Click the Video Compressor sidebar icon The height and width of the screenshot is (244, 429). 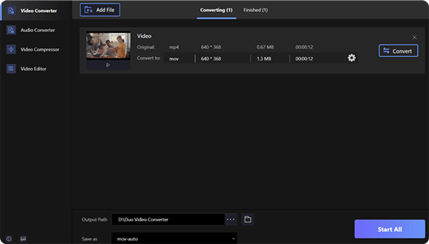[x=11, y=50]
